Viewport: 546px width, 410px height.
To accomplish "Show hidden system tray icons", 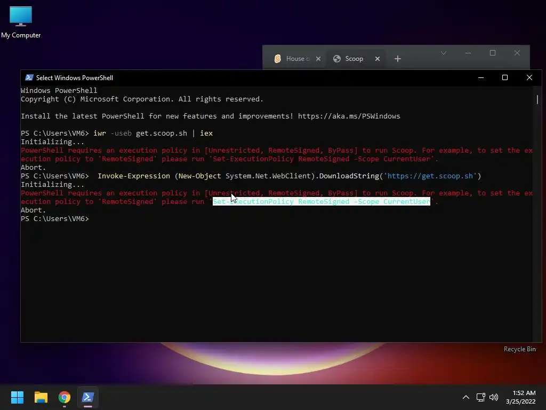I will [466, 397].
